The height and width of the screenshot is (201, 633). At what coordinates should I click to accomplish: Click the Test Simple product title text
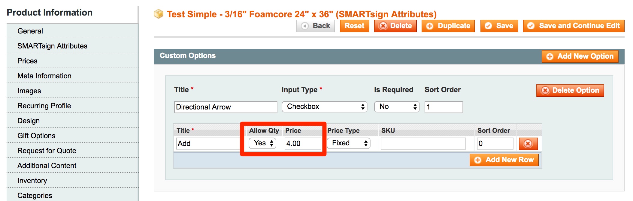[x=302, y=14]
